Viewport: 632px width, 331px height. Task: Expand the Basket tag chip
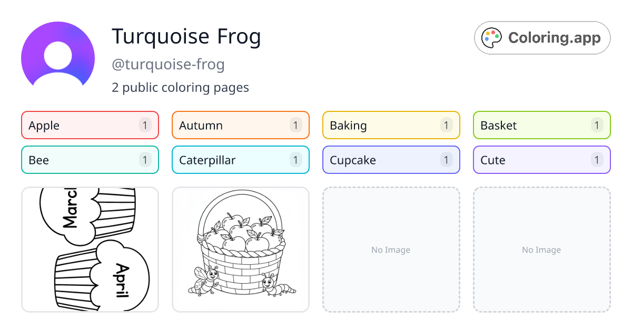pos(541,125)
